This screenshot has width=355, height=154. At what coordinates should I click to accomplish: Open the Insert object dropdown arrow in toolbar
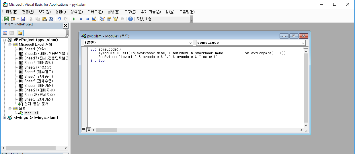point(18,19)
